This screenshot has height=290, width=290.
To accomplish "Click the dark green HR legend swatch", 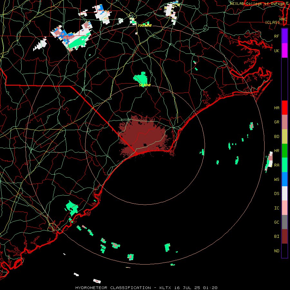I will pos(285,151).
